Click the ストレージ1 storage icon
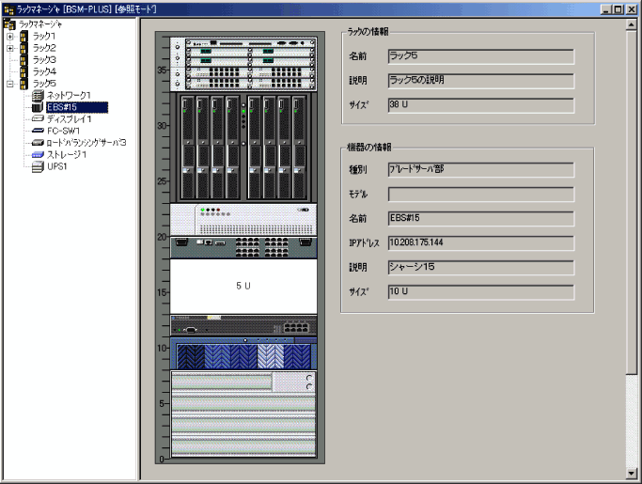Screen dimensions: 642x484 coord(38,154)
